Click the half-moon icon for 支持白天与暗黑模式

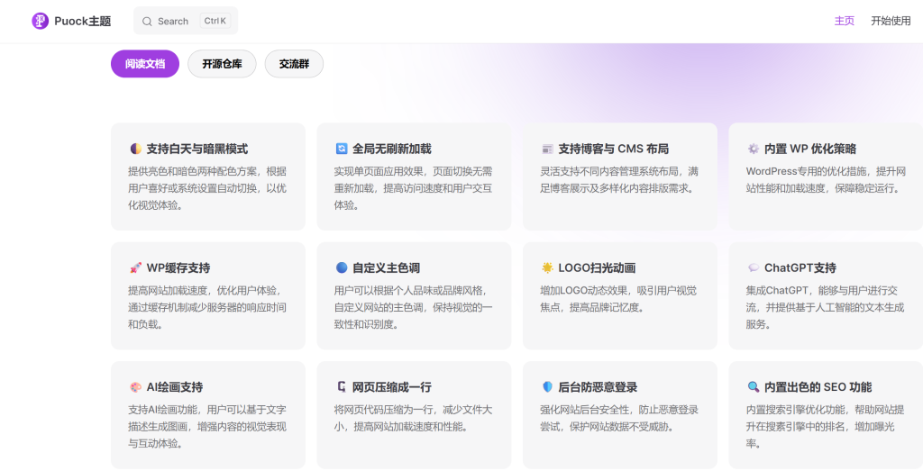tap(135, 149)
